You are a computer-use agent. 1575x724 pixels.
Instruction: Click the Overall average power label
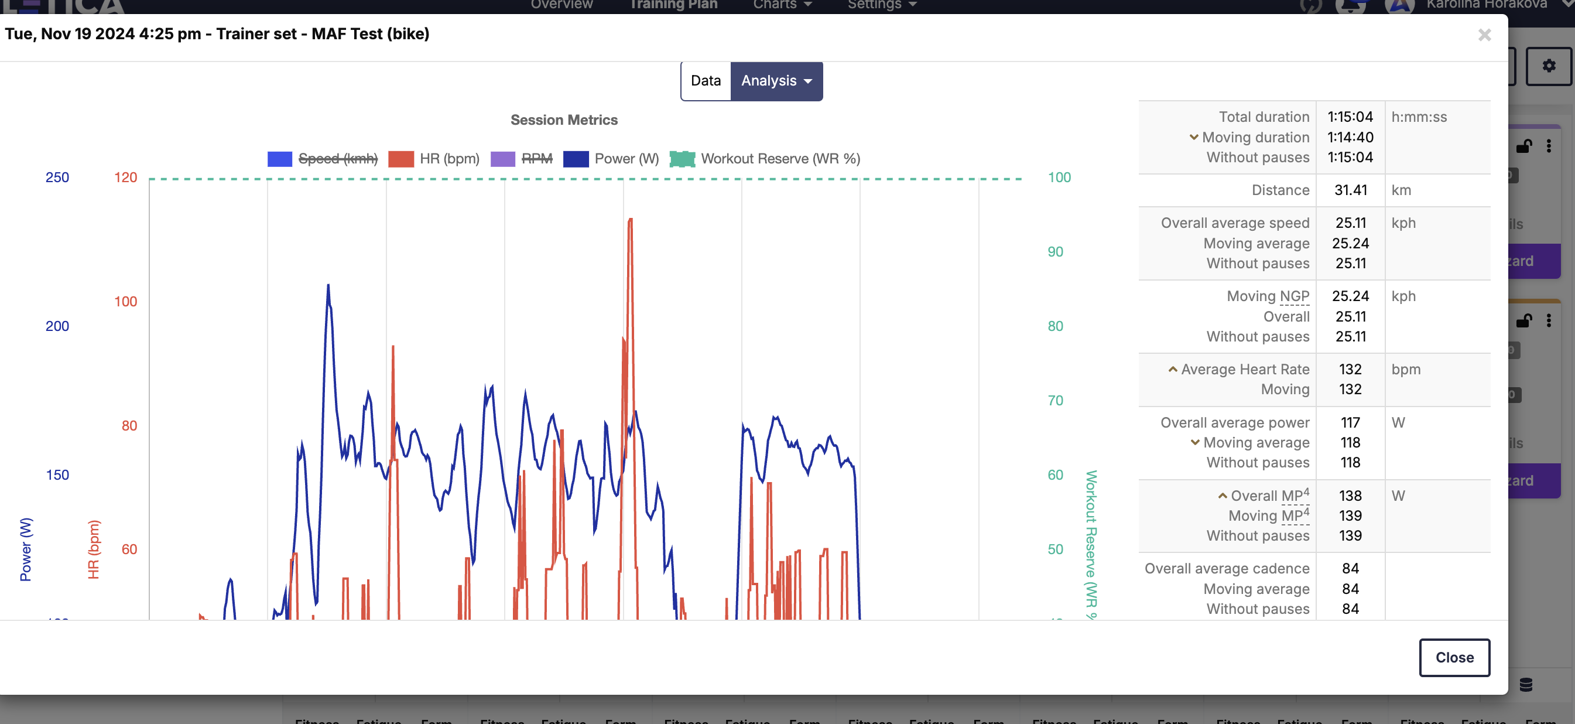(x=1235, y=422)
